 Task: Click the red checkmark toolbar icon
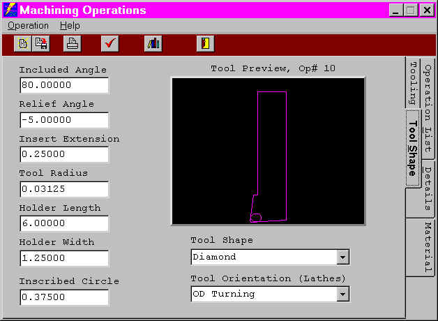[x=110, y=43]
